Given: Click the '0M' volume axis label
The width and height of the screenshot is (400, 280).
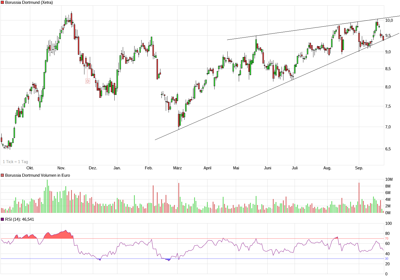Looking at the screenshot, I should 388,213.
